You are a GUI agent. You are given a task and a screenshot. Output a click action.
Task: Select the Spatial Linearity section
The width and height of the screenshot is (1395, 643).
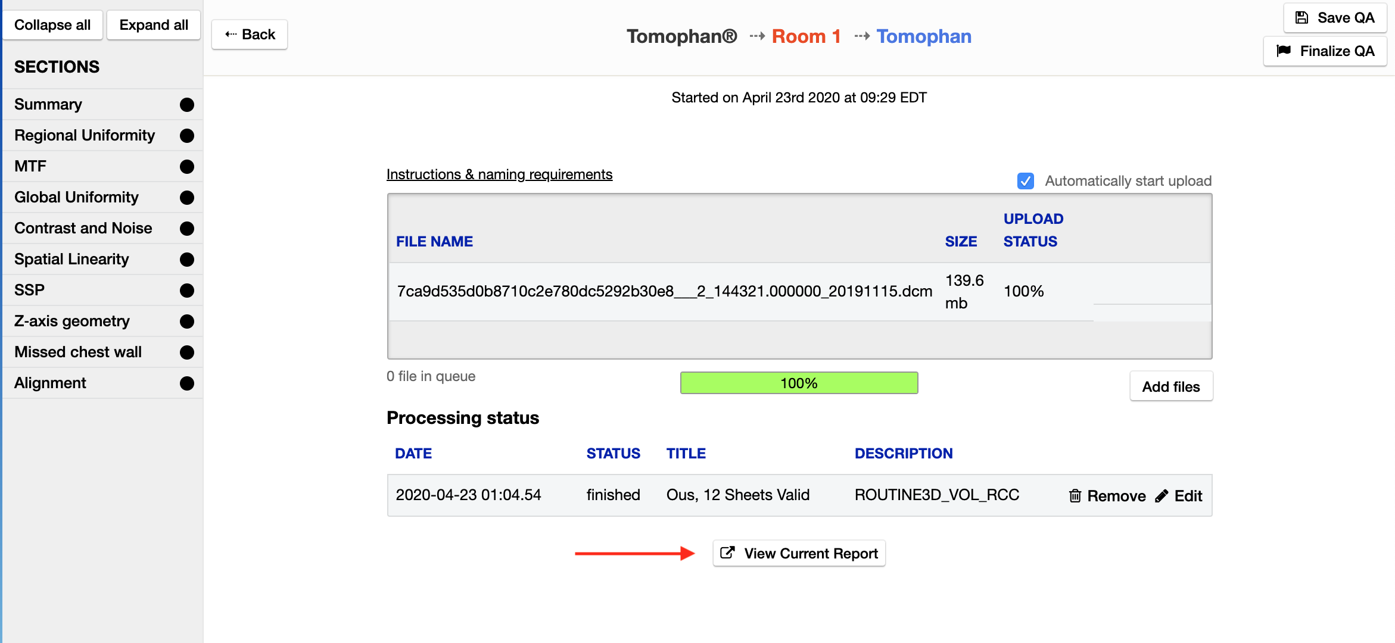click(x=72, y=259)
